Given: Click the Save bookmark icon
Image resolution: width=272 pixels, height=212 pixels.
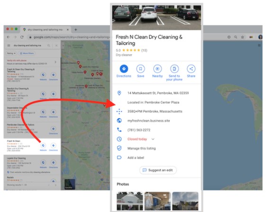Looking at the screenshot, I should click(141, 69).
